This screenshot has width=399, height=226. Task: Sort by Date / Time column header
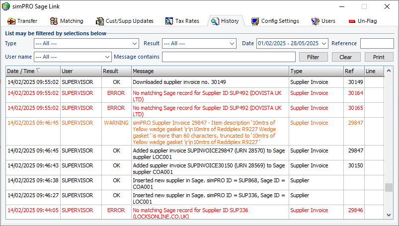coord(33,72)
